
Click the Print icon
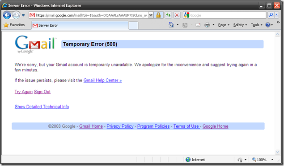pyautogui.click(x=207, y=25)
